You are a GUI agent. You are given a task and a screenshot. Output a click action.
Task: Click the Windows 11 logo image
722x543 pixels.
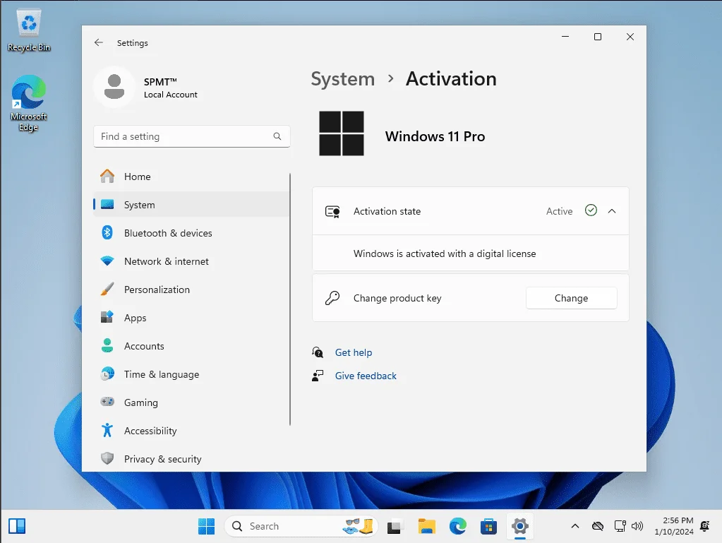pyautogui.click(x=342, y=133)
